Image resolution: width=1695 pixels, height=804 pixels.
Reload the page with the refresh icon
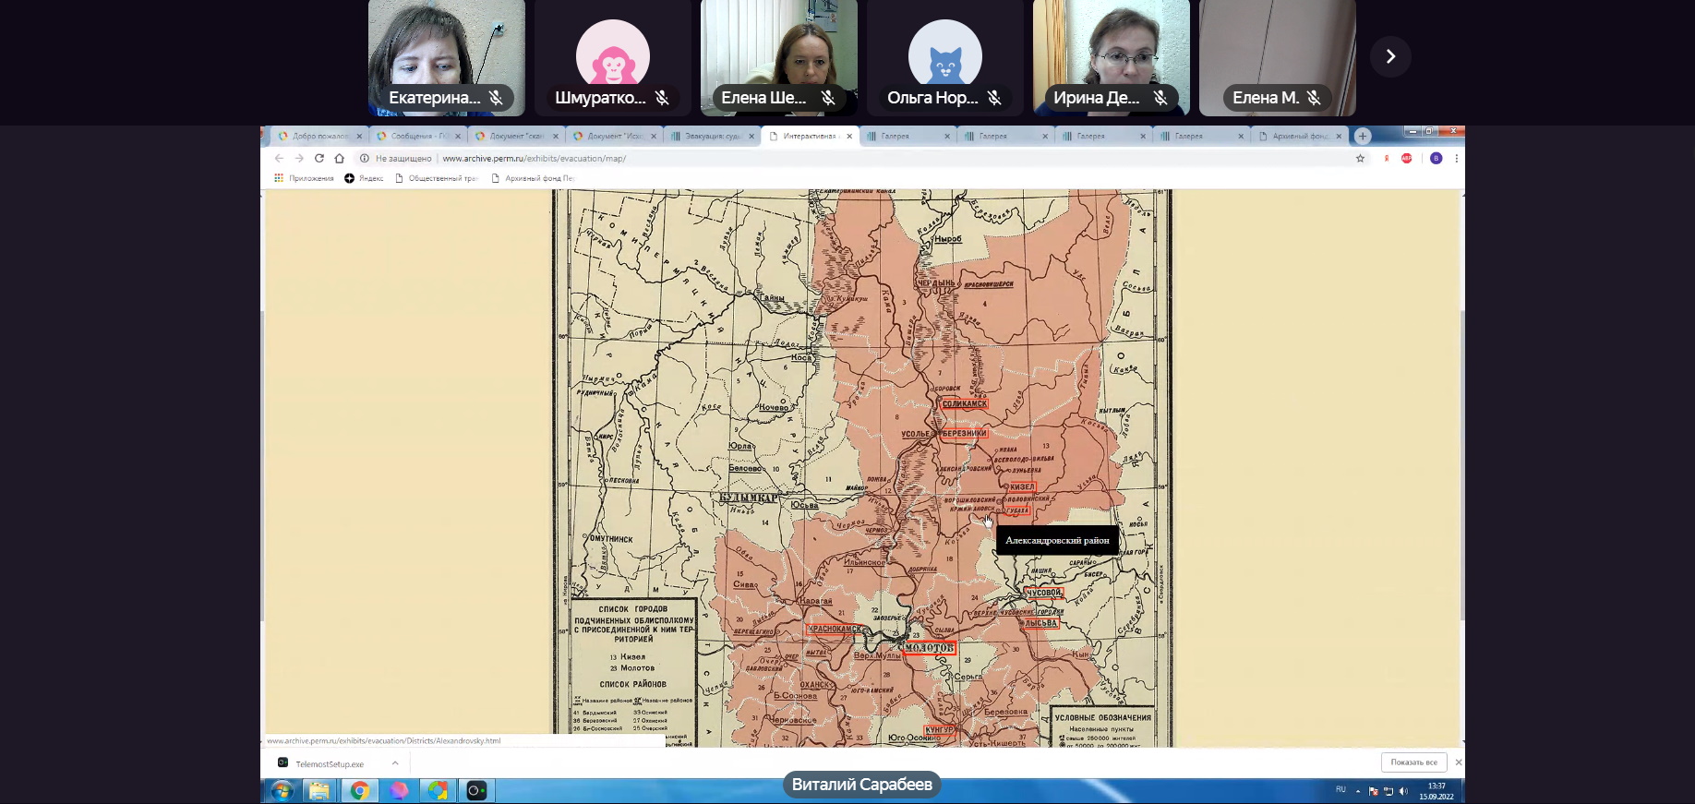[319, 159]
